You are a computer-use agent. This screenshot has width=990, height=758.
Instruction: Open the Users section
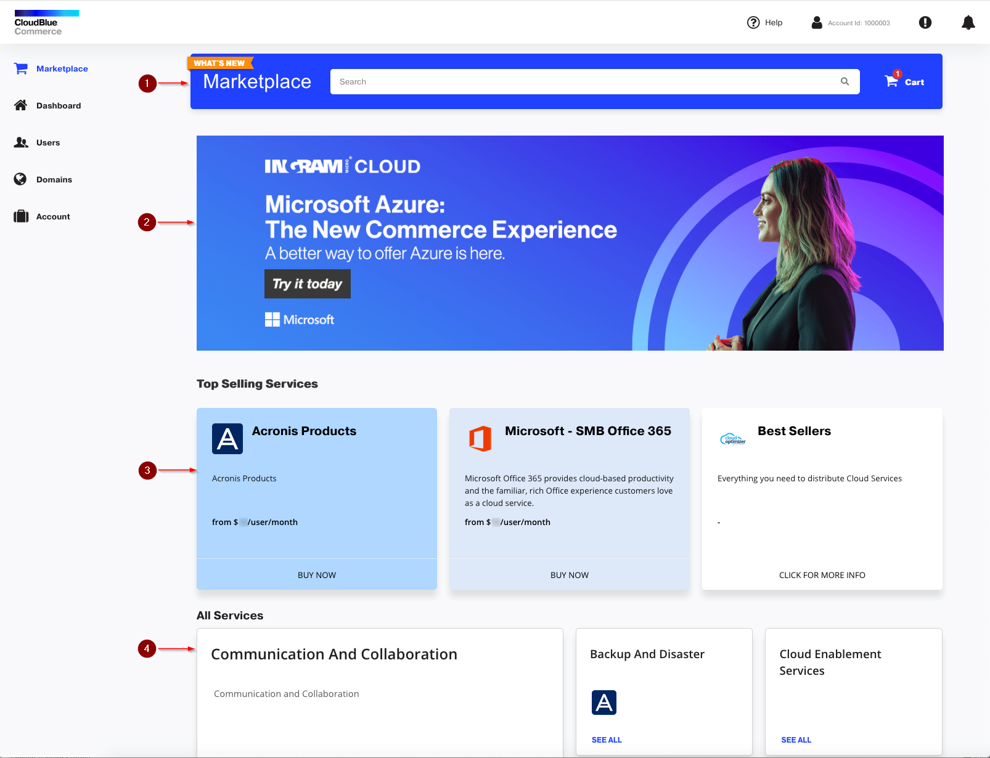click(48, 142)
